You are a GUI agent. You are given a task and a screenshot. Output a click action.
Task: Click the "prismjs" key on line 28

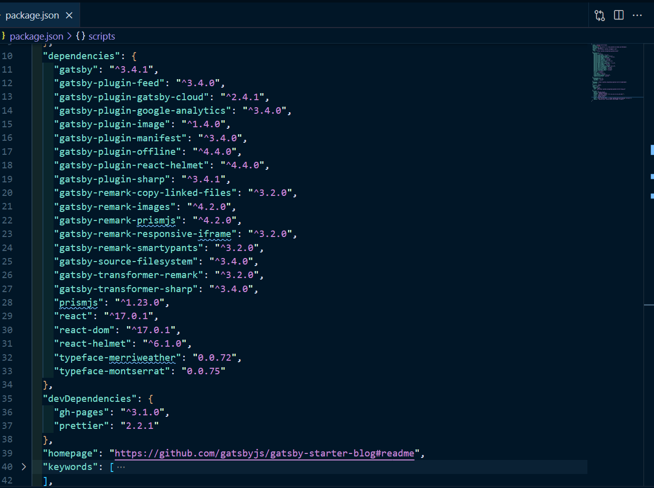(x=79, y=303)
